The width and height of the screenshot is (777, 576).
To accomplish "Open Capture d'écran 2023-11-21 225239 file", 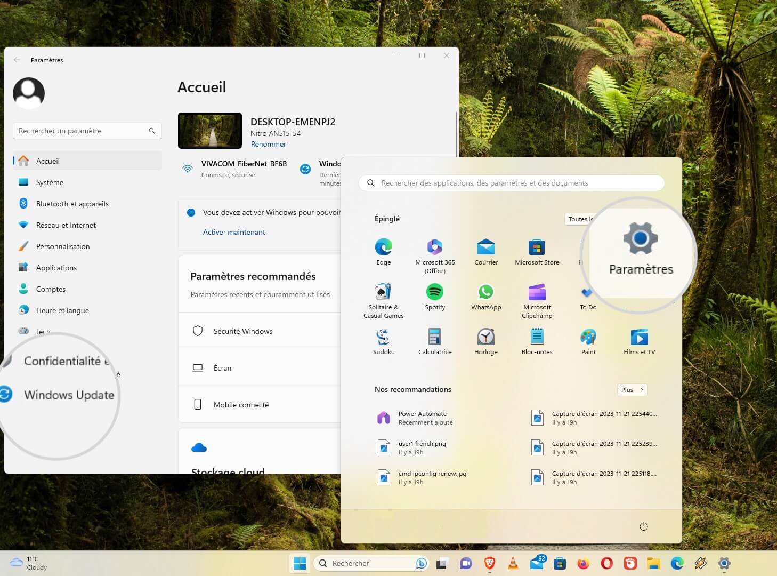I will 594,447.
